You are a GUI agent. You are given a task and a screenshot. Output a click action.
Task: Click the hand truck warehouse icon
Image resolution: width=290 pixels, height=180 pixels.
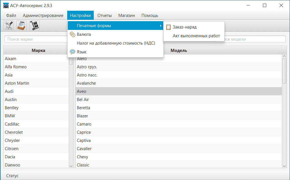(x=34, y=26)
